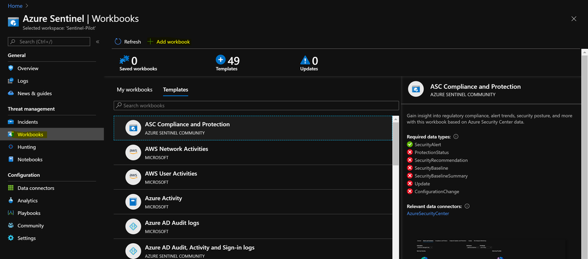The image size is (588, 259).
Task: Select AWS Network Activities template
Action: point(253,153)
